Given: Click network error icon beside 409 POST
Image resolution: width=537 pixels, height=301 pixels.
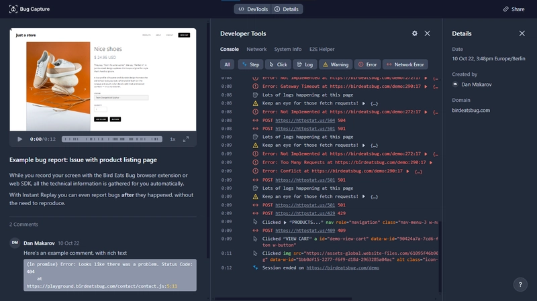Looking at the screenshot, I should pyautogui.click(x=256, y=231).
